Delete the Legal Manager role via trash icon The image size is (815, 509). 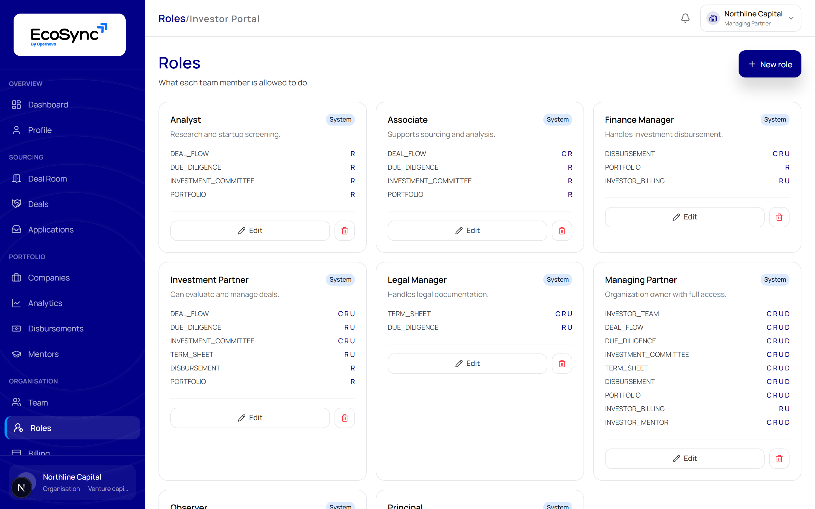point(562,364)
